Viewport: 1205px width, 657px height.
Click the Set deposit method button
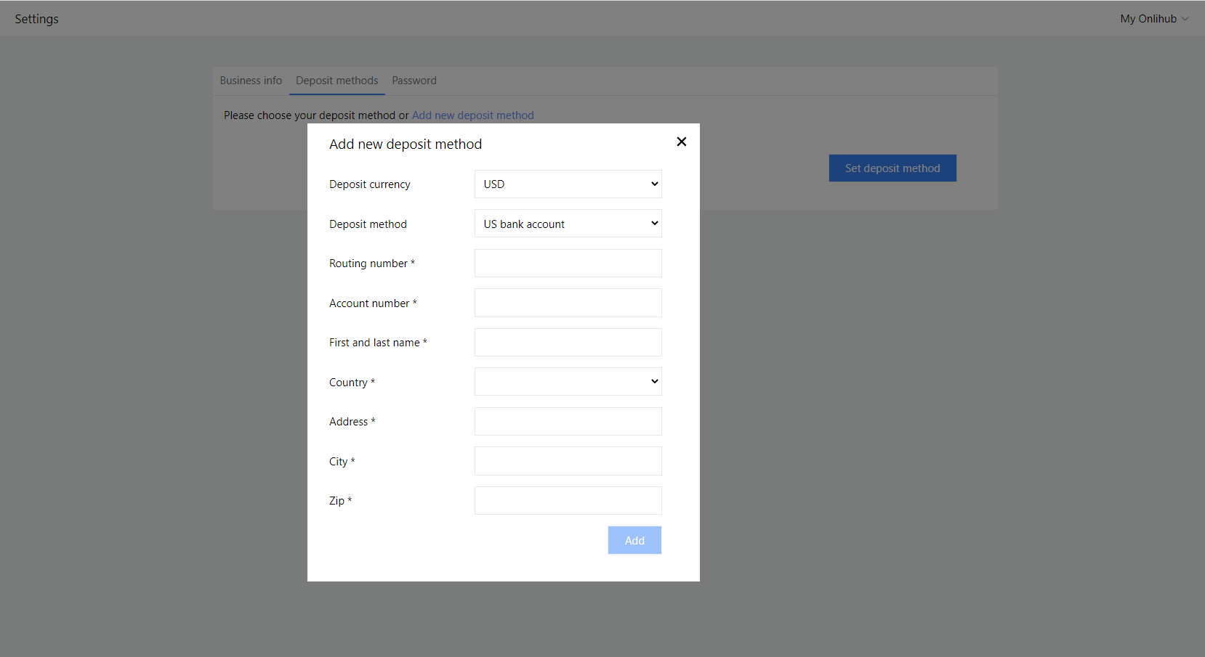892,168
